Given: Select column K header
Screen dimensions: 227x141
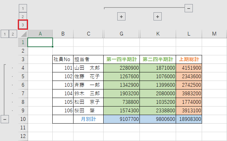Looking at the screenshot, I should click(158, 34).
